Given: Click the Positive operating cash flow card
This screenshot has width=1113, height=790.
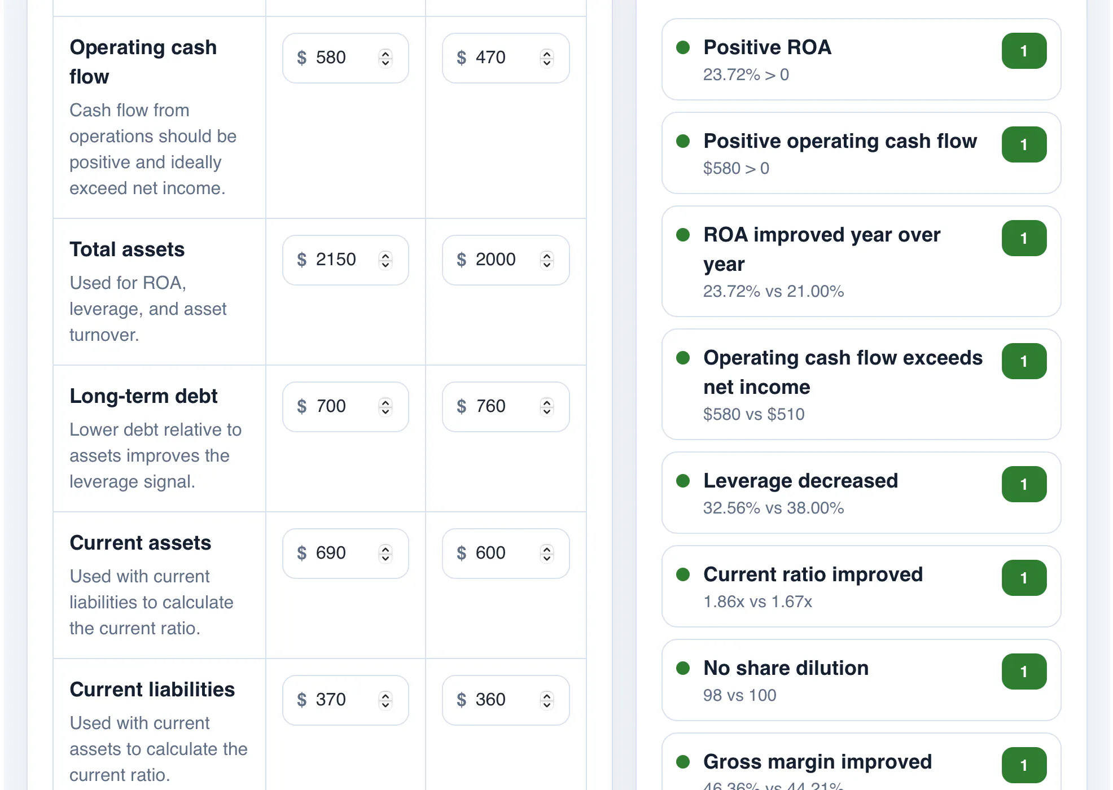Looking at the screenshot, I should click(x=861, y=153).
